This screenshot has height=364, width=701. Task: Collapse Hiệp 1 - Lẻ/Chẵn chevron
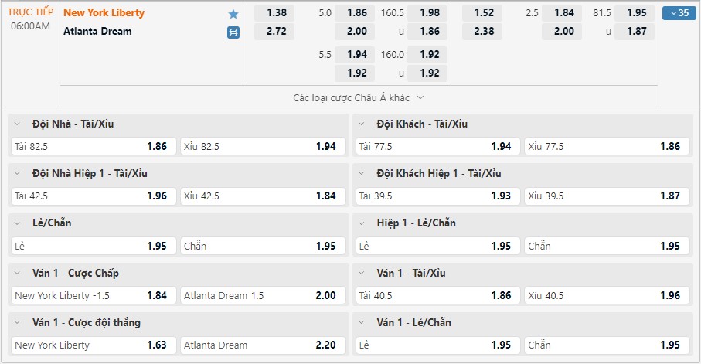pos(362,223)
